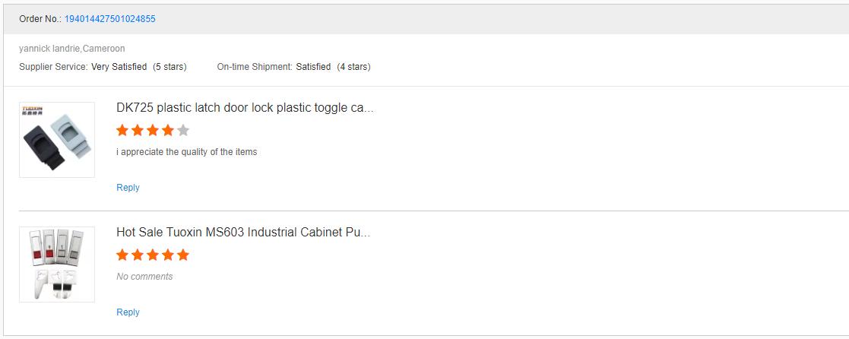Click the third star of the DK725 rating
The height and width of the screenshot is (339, 849).
click(x=153, y=130)
